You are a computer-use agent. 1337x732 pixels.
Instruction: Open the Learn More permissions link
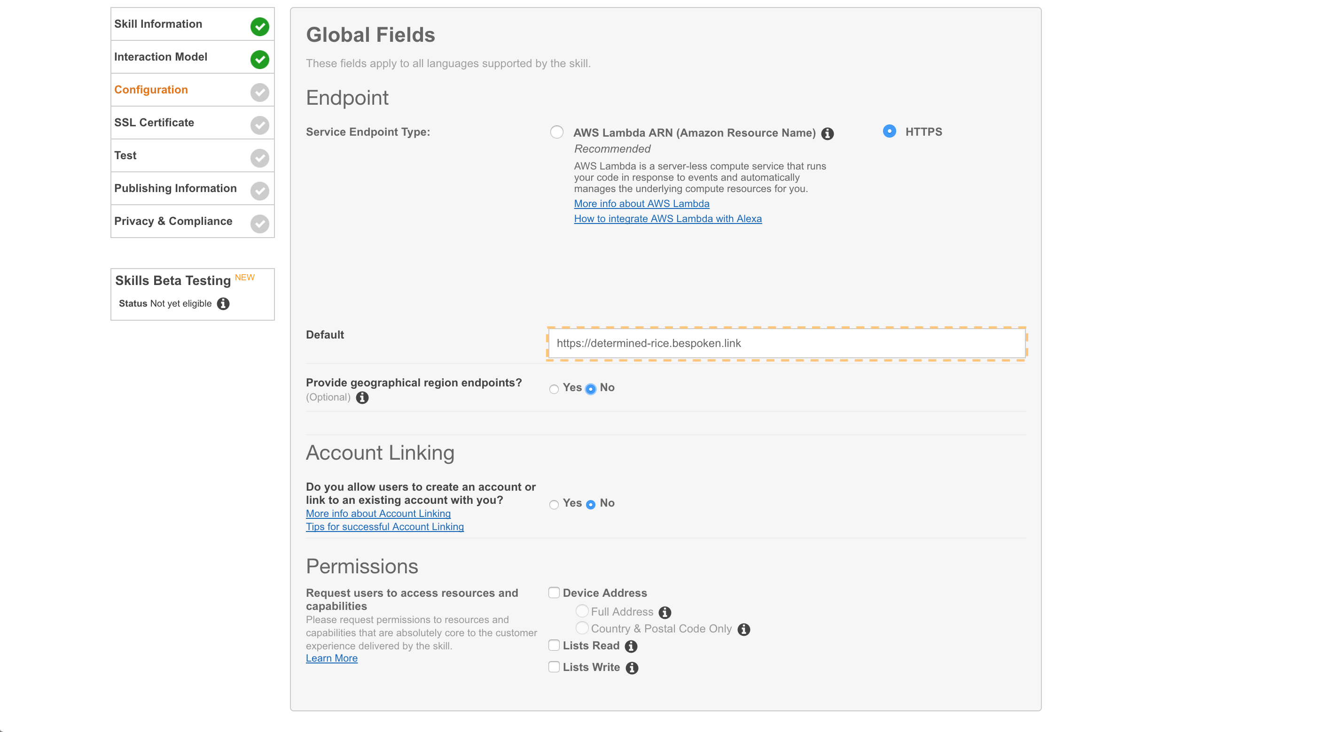click(x=332, y=658)
